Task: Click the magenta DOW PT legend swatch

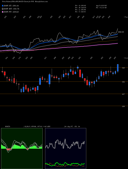Action: click(3, 12)
